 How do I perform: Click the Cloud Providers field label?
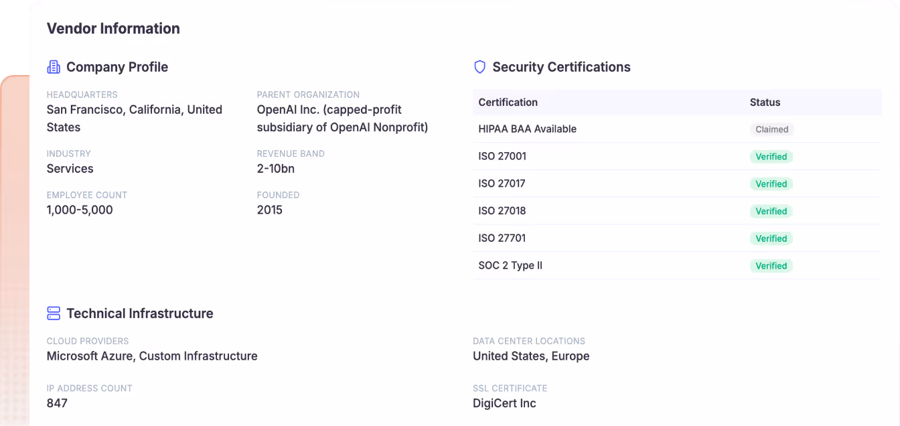point(88,341)
